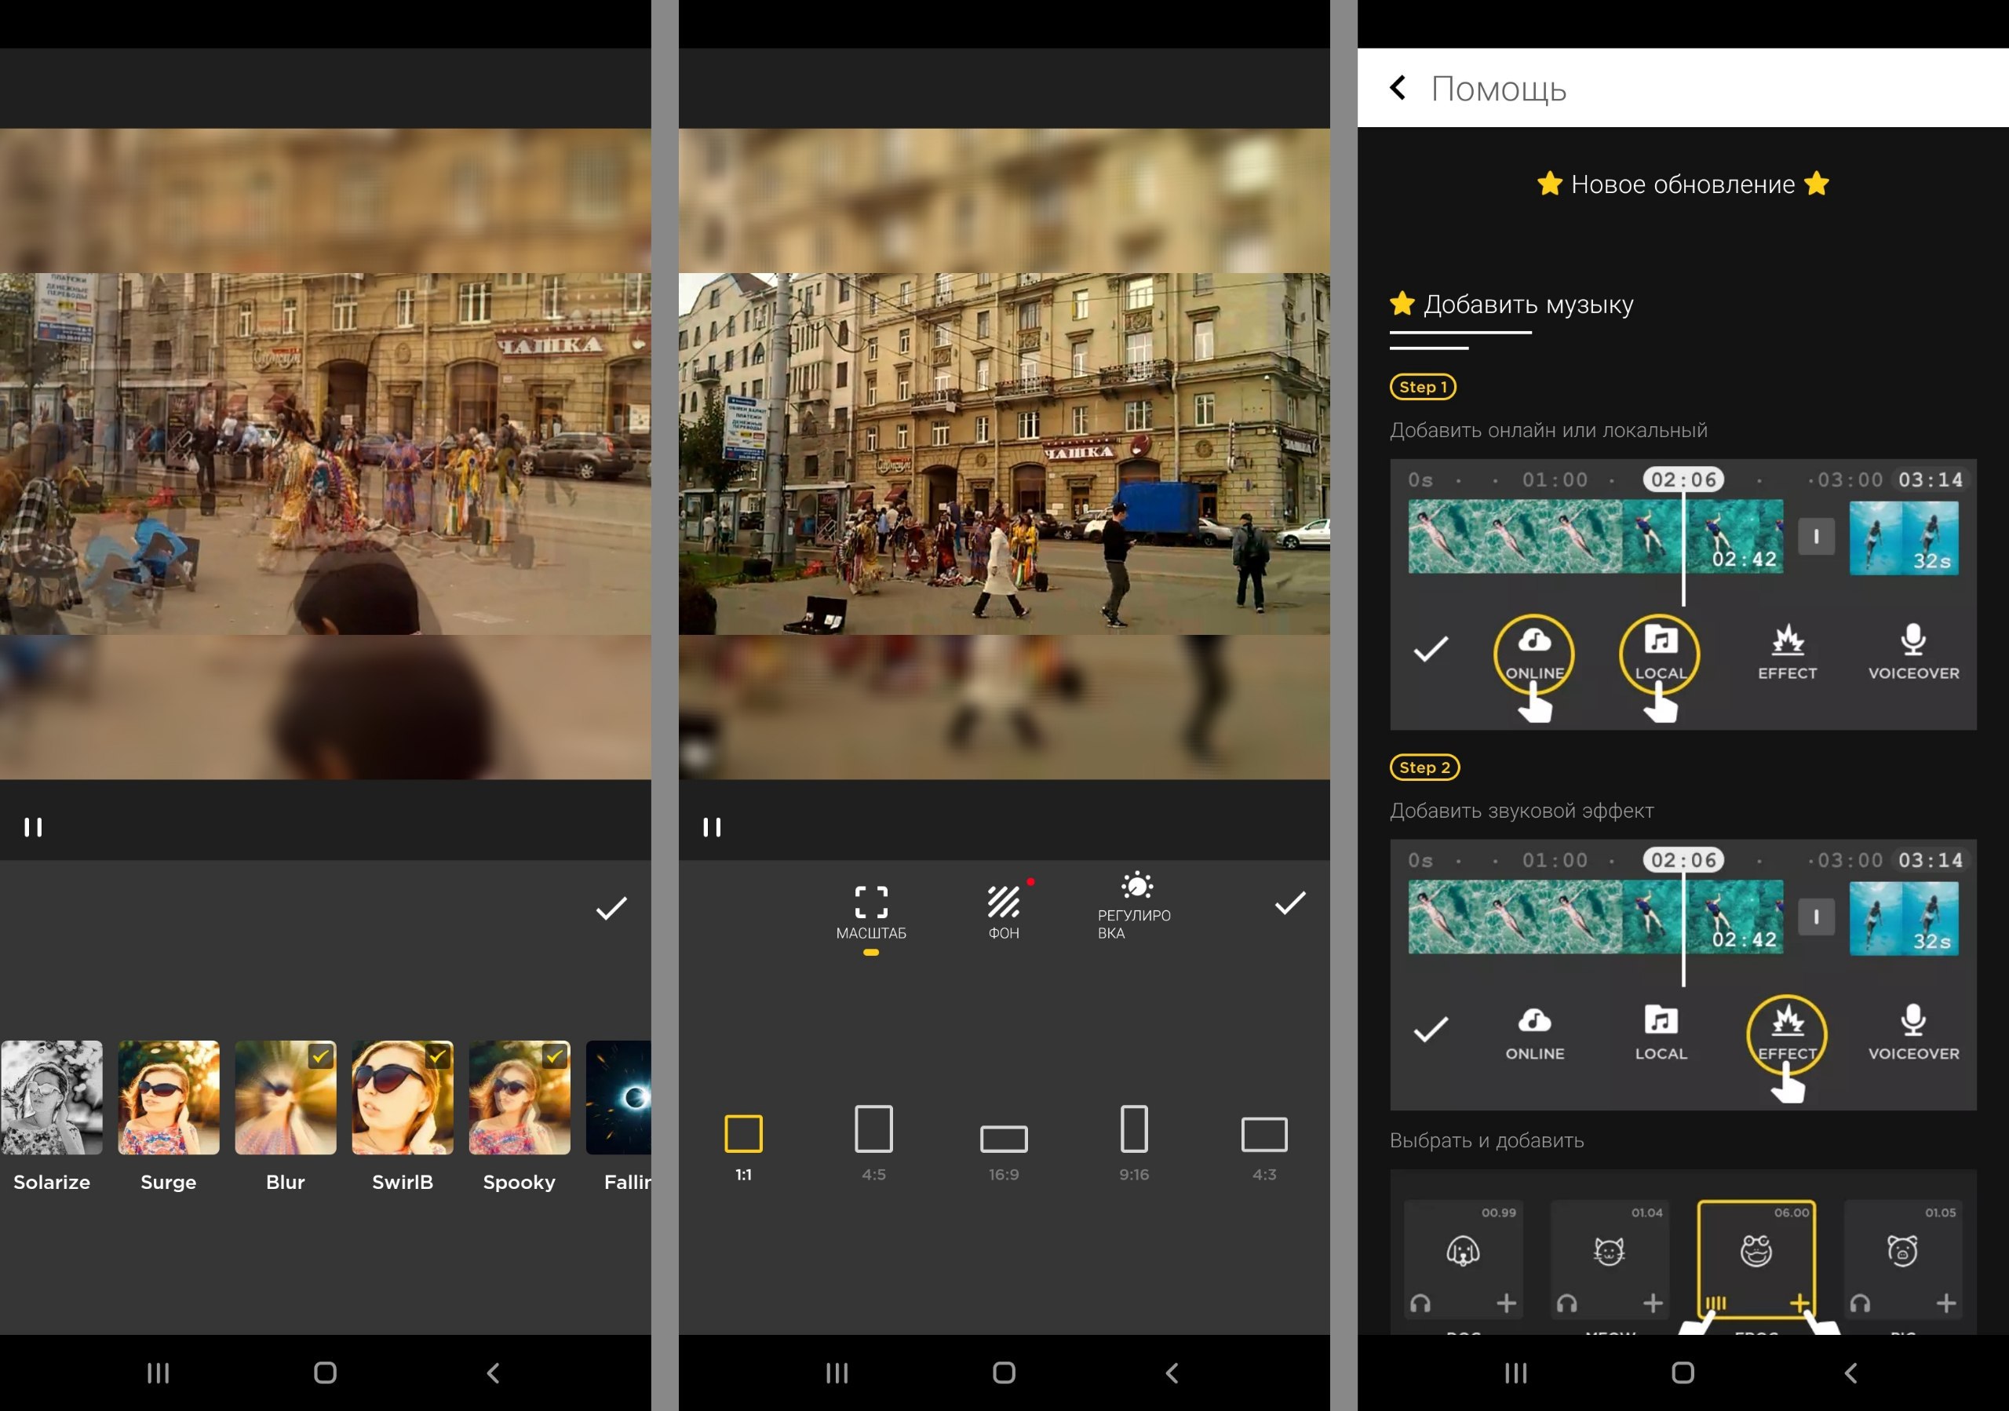
Task: Tap the 02:06 timeline playhead marker
Action: (x=1683, y=479)
